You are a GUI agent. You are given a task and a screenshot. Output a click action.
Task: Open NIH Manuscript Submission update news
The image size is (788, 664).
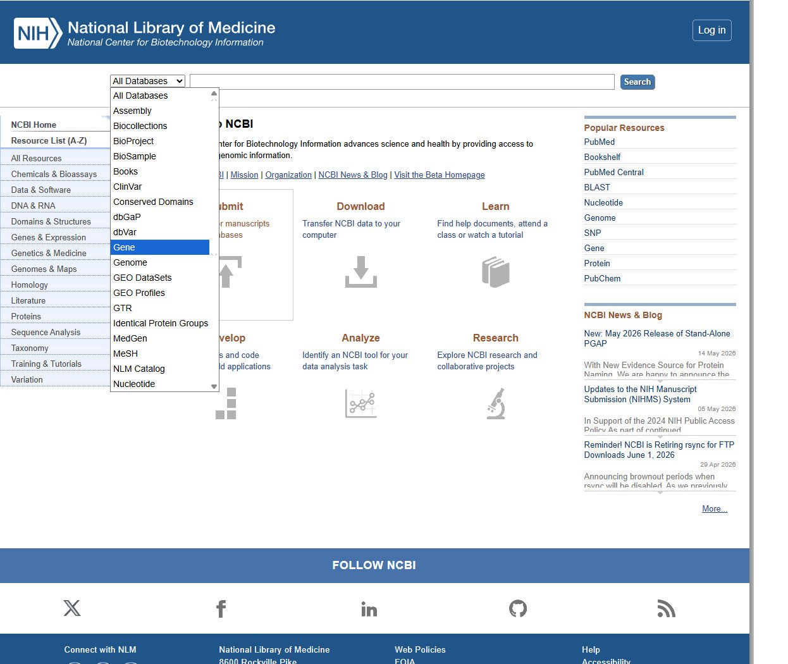tap(641, 394)
